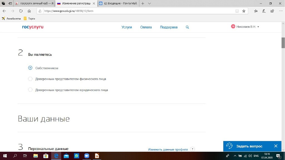
Task: Show tabs you've set aside
Action: [x=3, y=3]
